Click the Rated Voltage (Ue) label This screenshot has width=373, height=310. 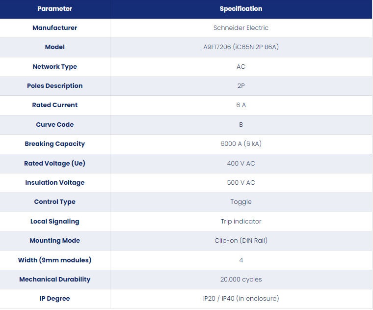(54, 163)
